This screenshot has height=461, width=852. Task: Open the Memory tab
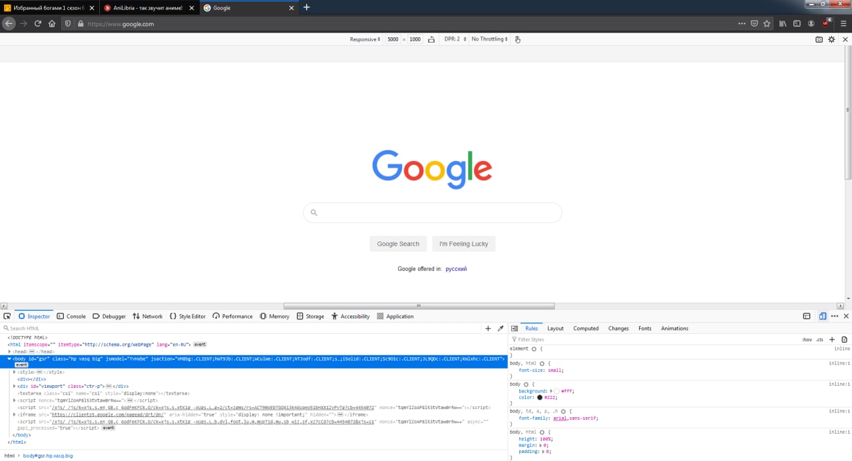tap(274, 316)
